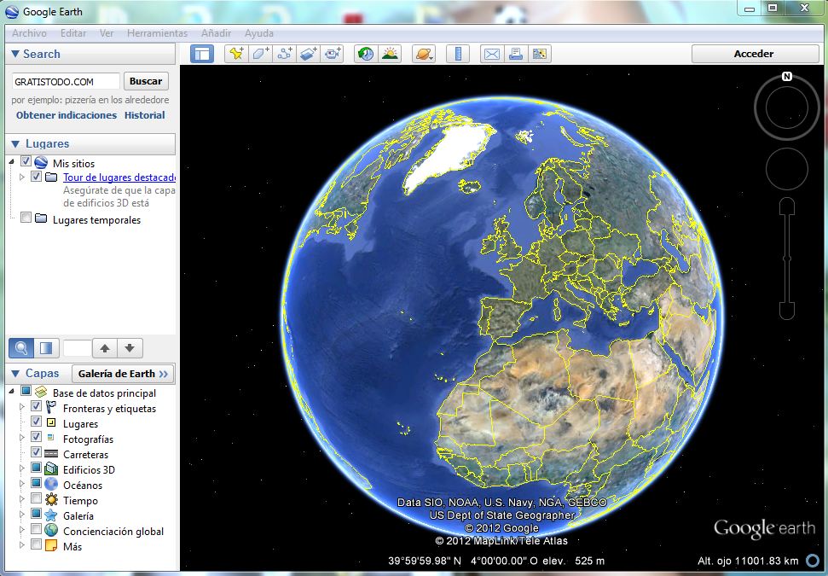
Task: Click the streaming status circle icon
Action: [x=813, y=561]
